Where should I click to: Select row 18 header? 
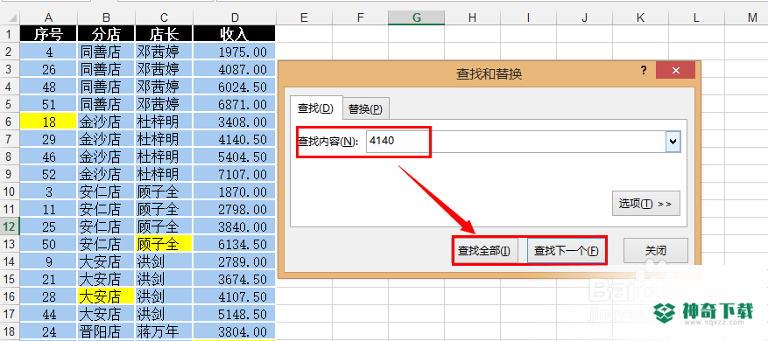(10, 331)
